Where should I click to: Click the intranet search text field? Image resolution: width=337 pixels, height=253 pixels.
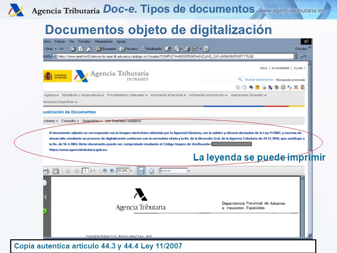point(219,79)
